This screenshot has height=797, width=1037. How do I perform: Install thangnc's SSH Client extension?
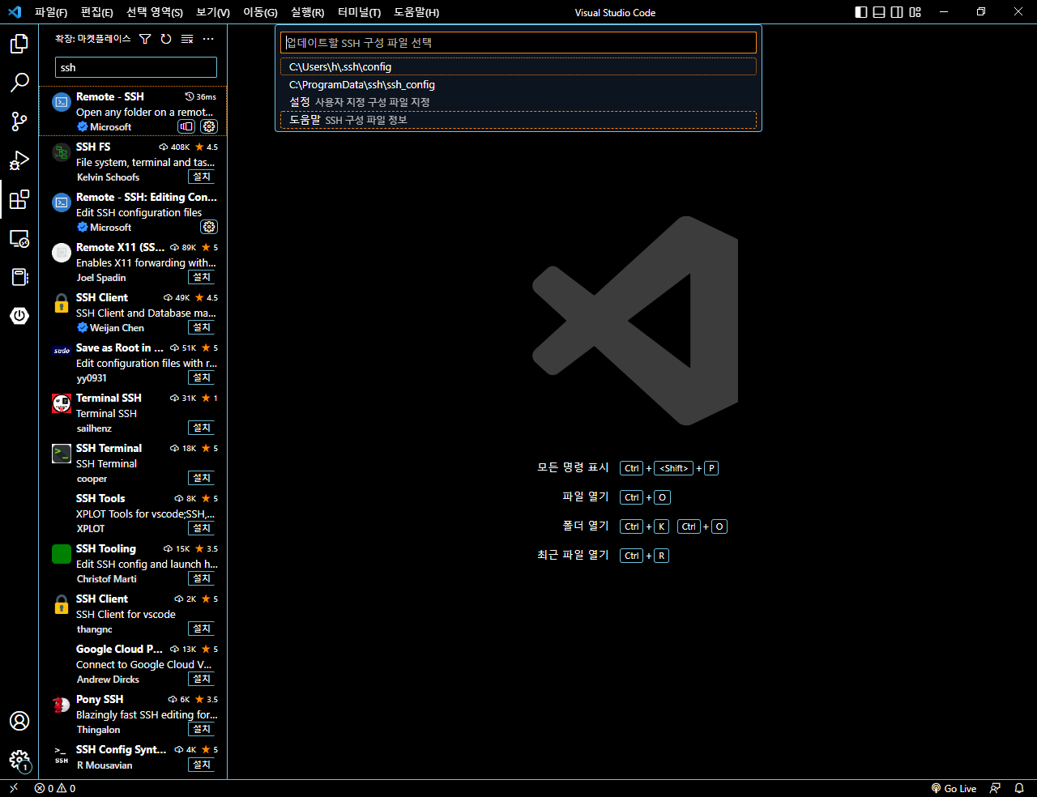[x=202, y=629]
